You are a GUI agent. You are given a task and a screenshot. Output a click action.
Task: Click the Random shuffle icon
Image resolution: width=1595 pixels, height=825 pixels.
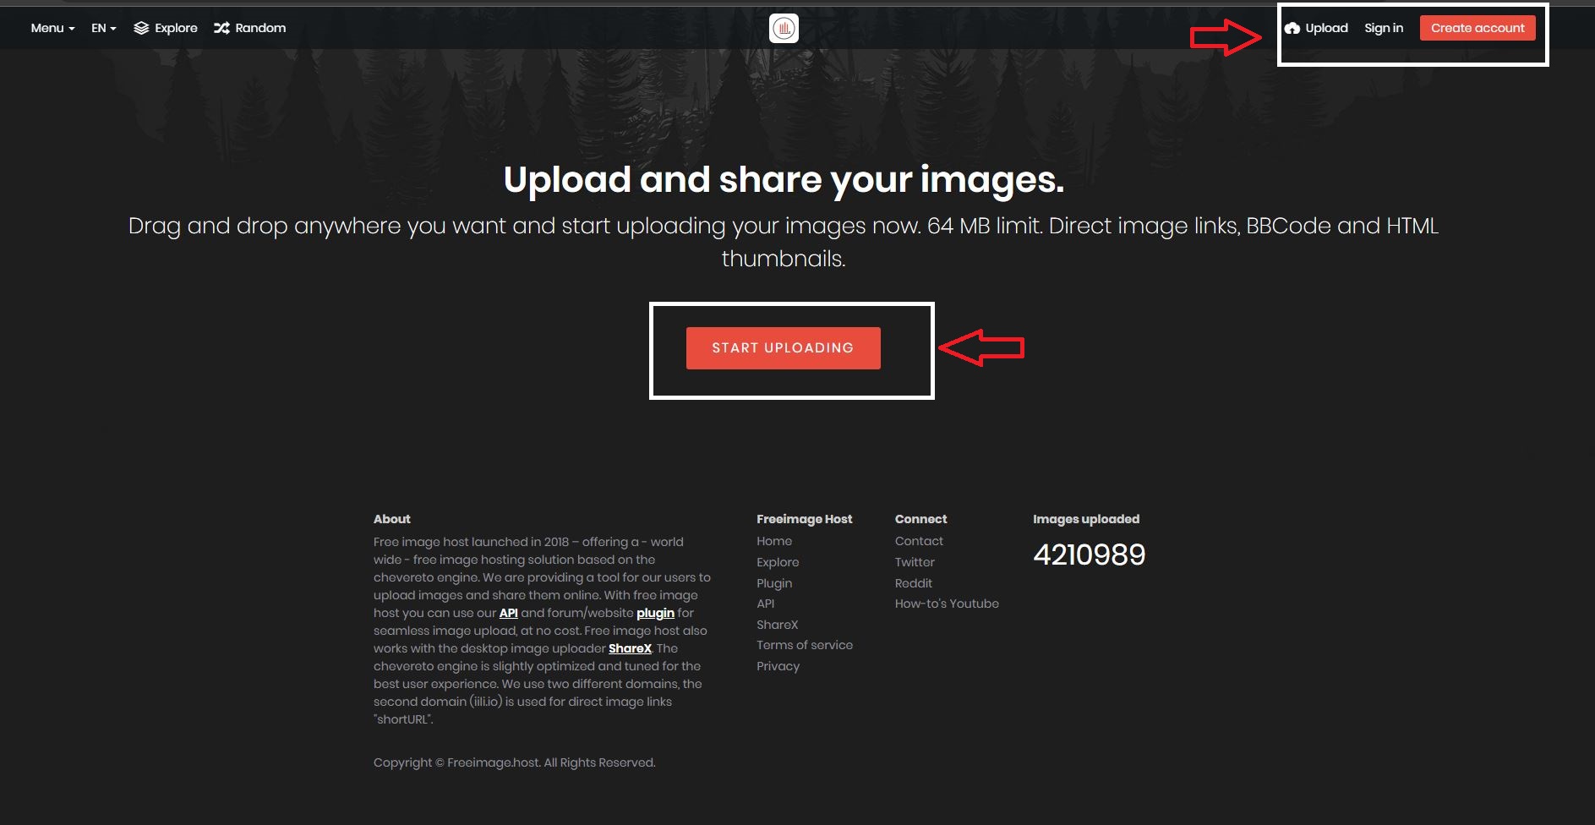(x=221, y=29)
